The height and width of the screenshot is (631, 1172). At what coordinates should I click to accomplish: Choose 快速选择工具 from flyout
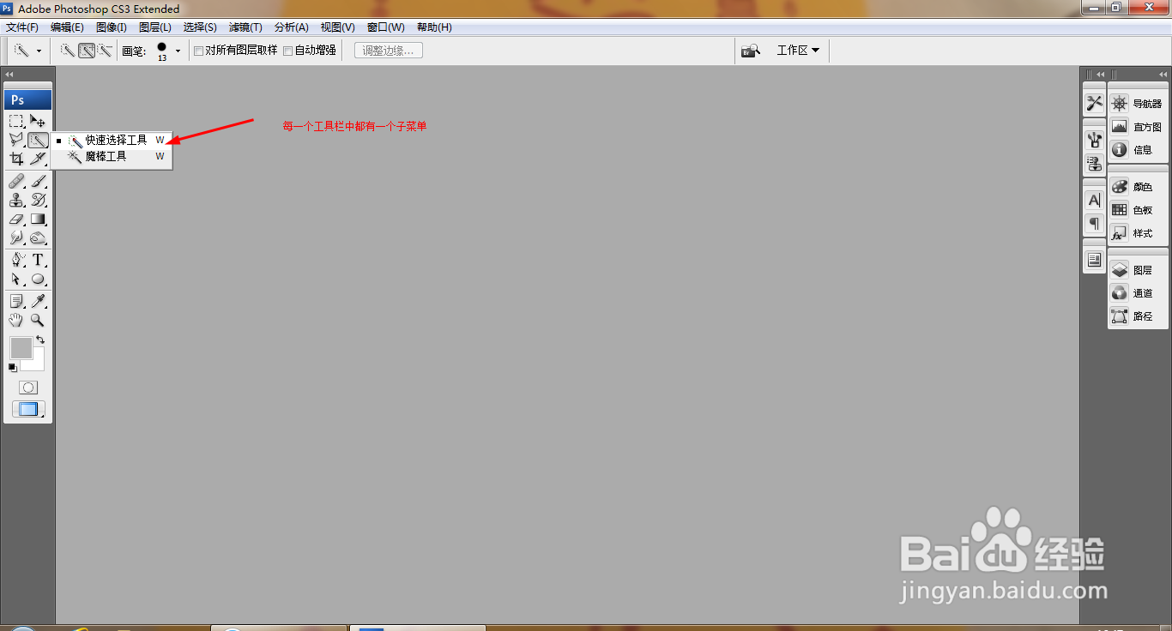click(112, 140)
